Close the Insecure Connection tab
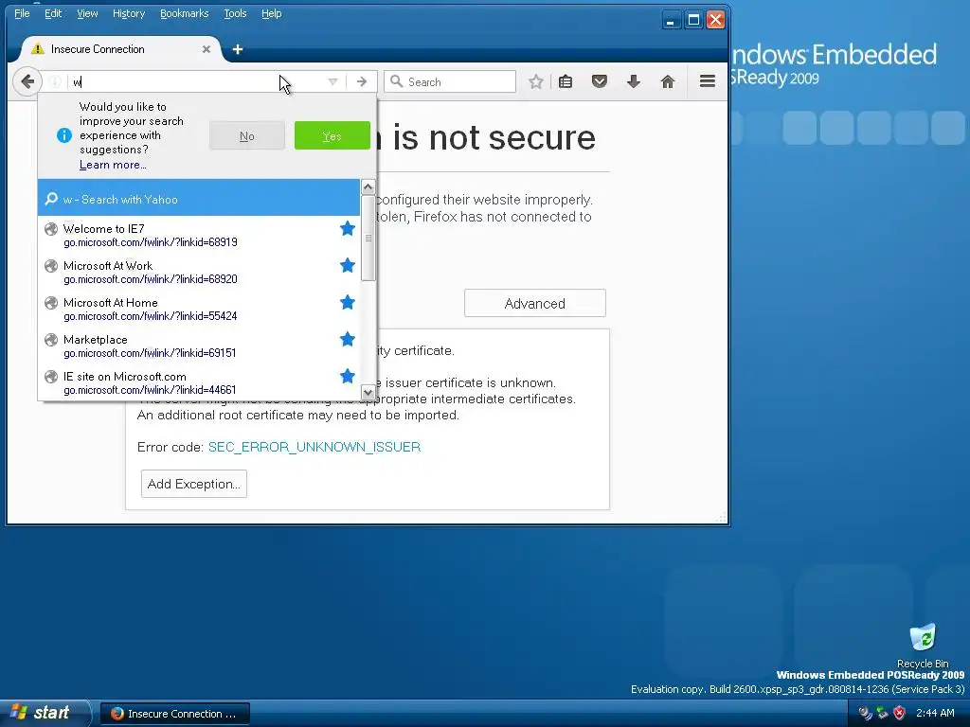Viewport: 970px width, 727px height. 207,49
